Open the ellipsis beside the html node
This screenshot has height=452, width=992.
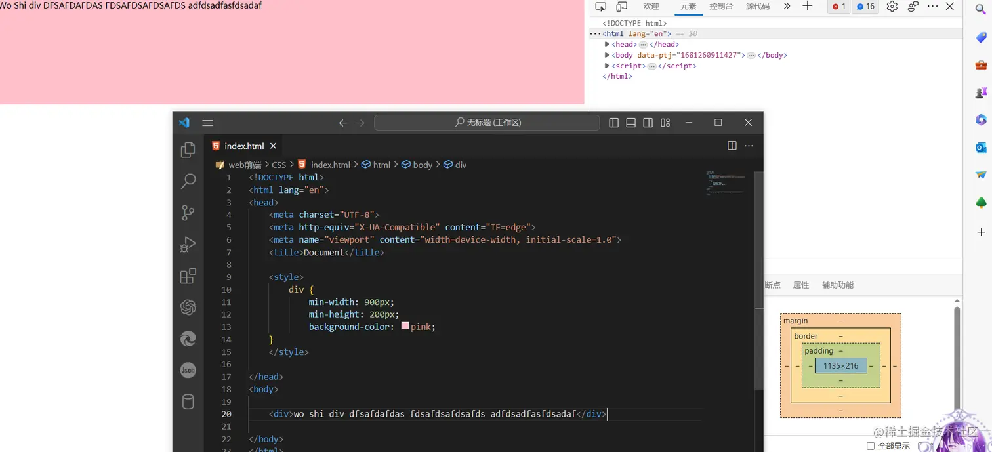coord(594,33)
